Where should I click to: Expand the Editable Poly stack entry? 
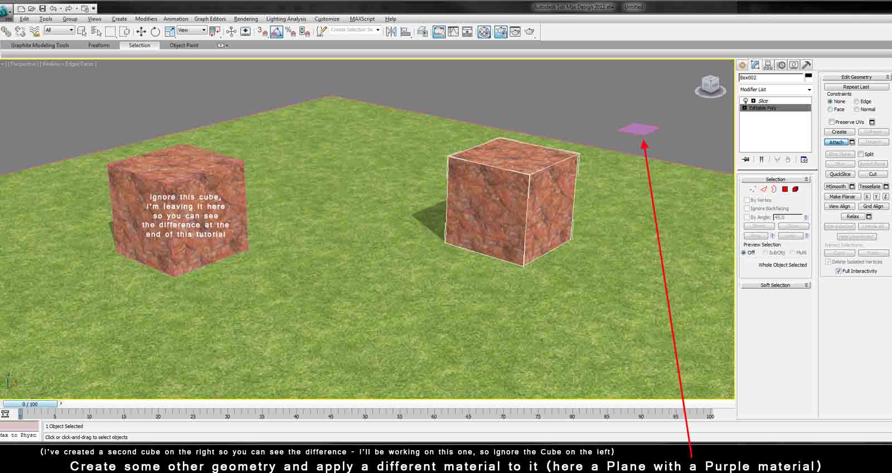pyautogui.click(x=744, y=108)
